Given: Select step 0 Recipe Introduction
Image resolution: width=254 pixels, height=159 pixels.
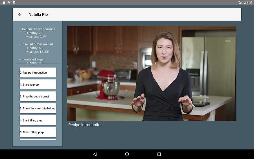Looking at the screenshot, I should tap(38, 73).
